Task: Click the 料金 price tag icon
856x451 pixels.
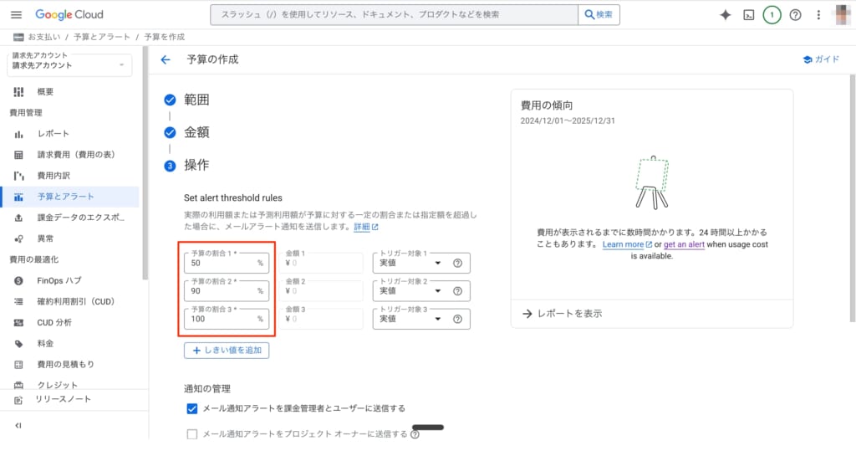Action: click(18, 344)
